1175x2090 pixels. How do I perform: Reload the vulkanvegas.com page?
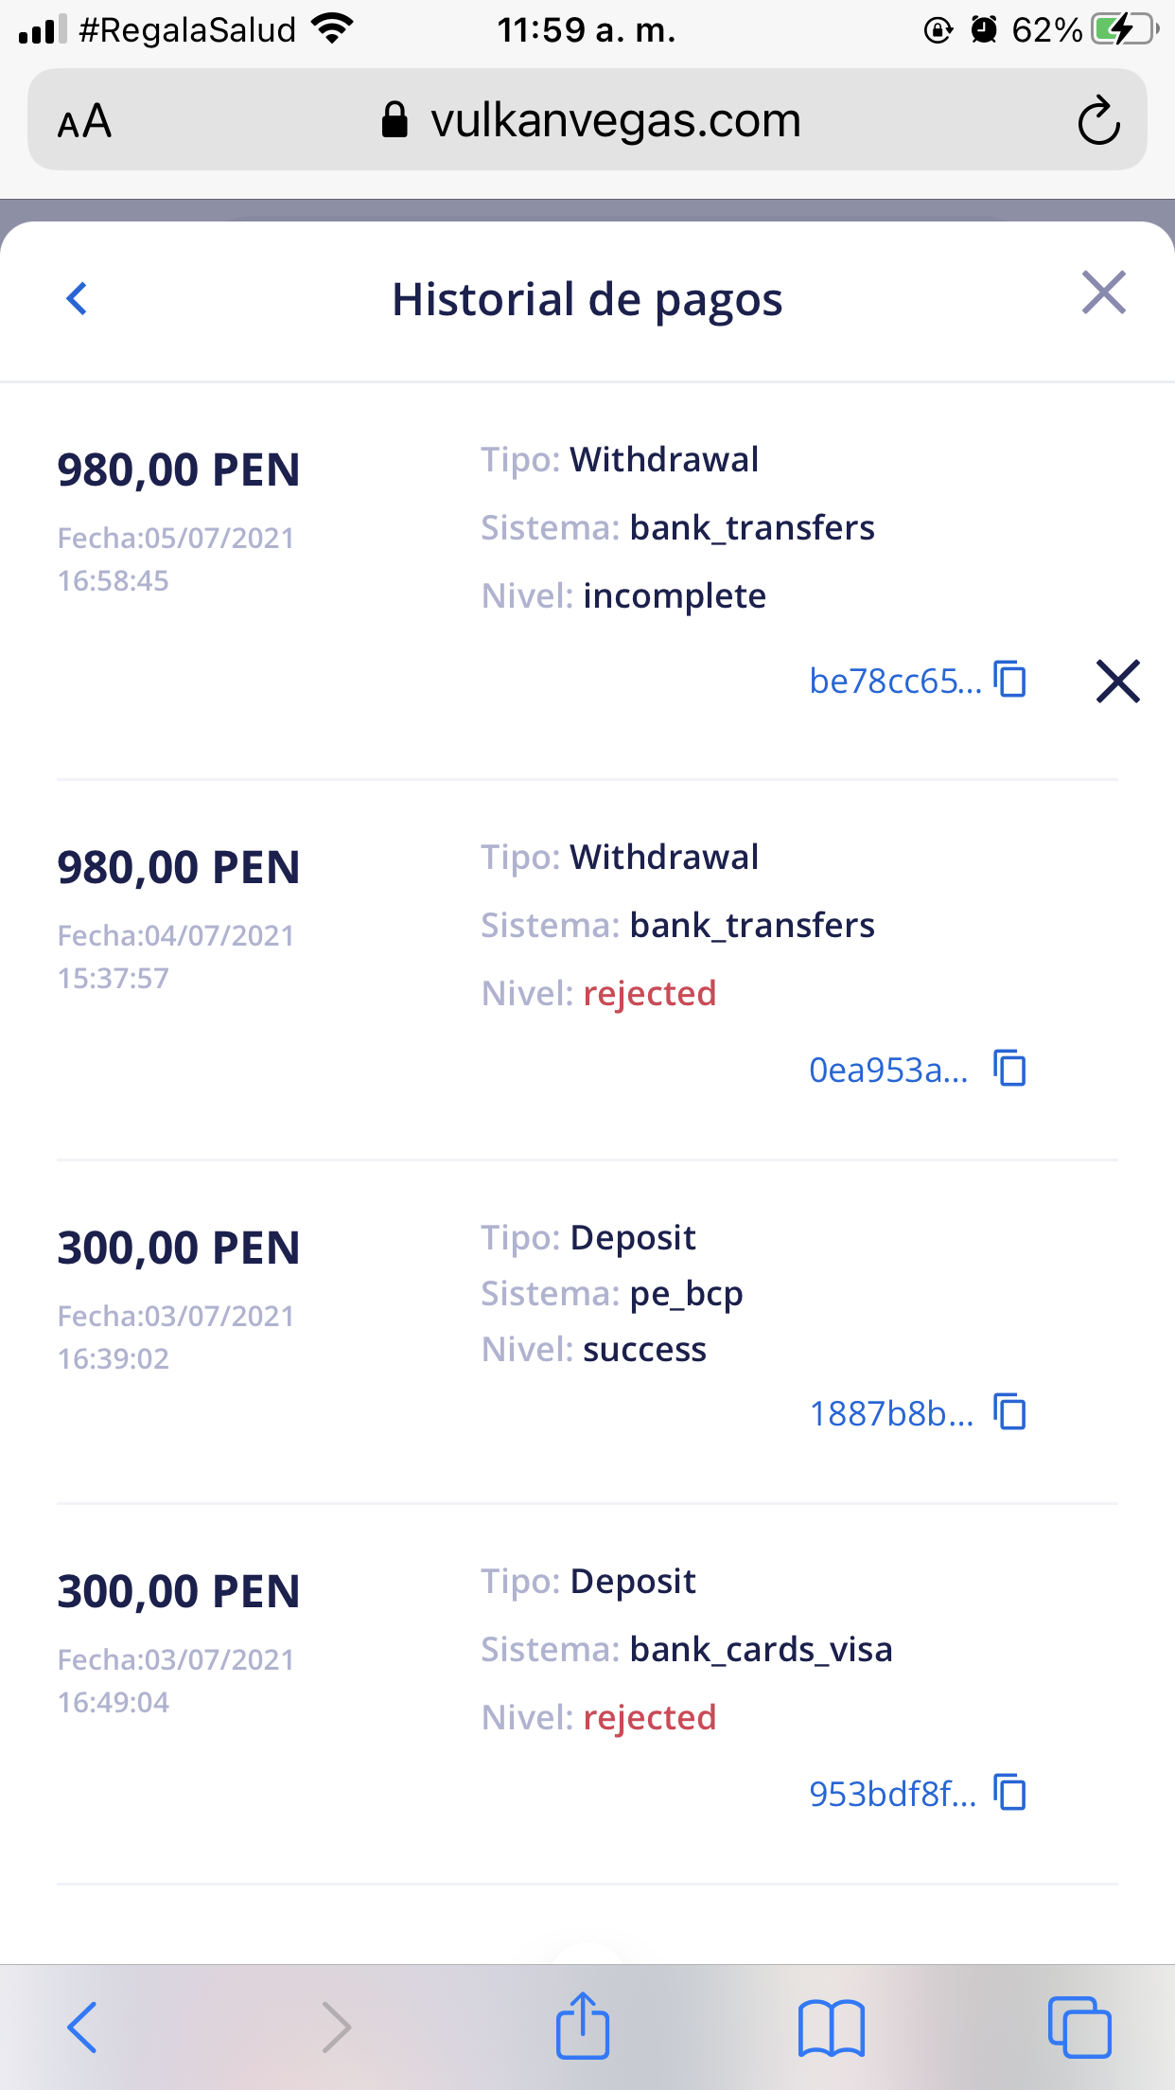tap(1098, 120)
